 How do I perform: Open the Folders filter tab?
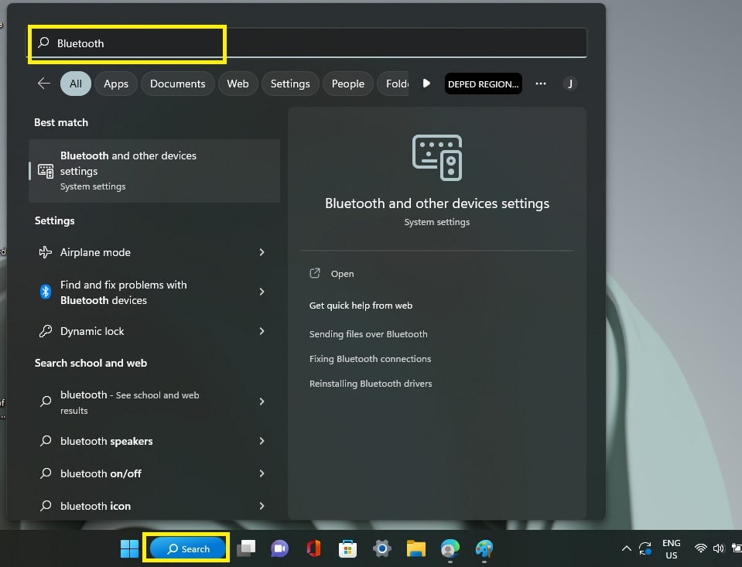[393, 84]
